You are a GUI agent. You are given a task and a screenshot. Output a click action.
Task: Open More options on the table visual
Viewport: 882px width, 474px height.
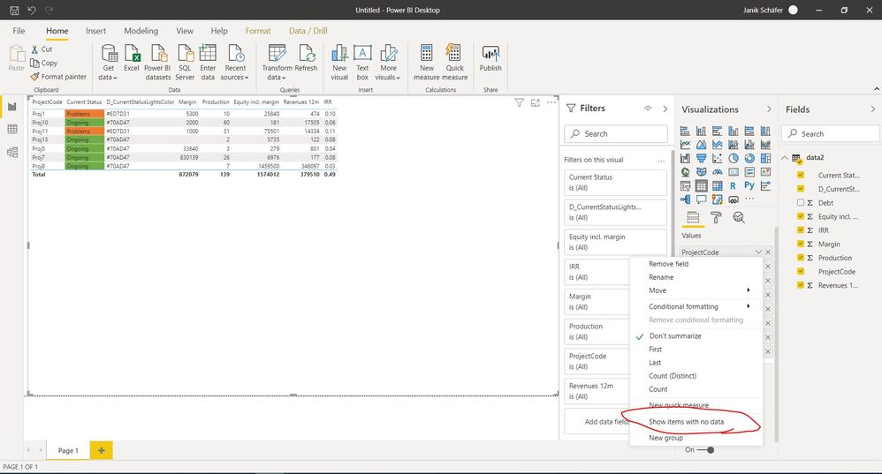[551, 102]
